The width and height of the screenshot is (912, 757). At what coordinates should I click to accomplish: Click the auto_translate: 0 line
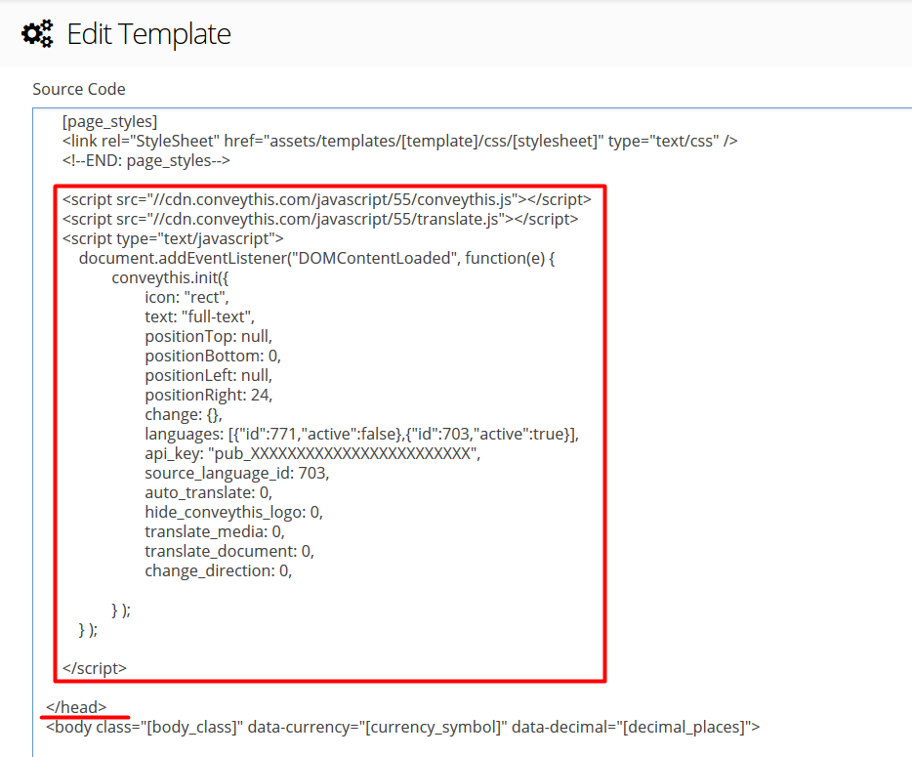point(209,493)
